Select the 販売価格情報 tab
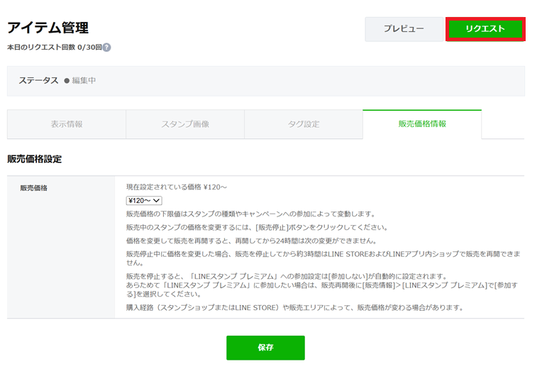The height and width of the screenshot is (369, 559). click(x=422, y=124)
